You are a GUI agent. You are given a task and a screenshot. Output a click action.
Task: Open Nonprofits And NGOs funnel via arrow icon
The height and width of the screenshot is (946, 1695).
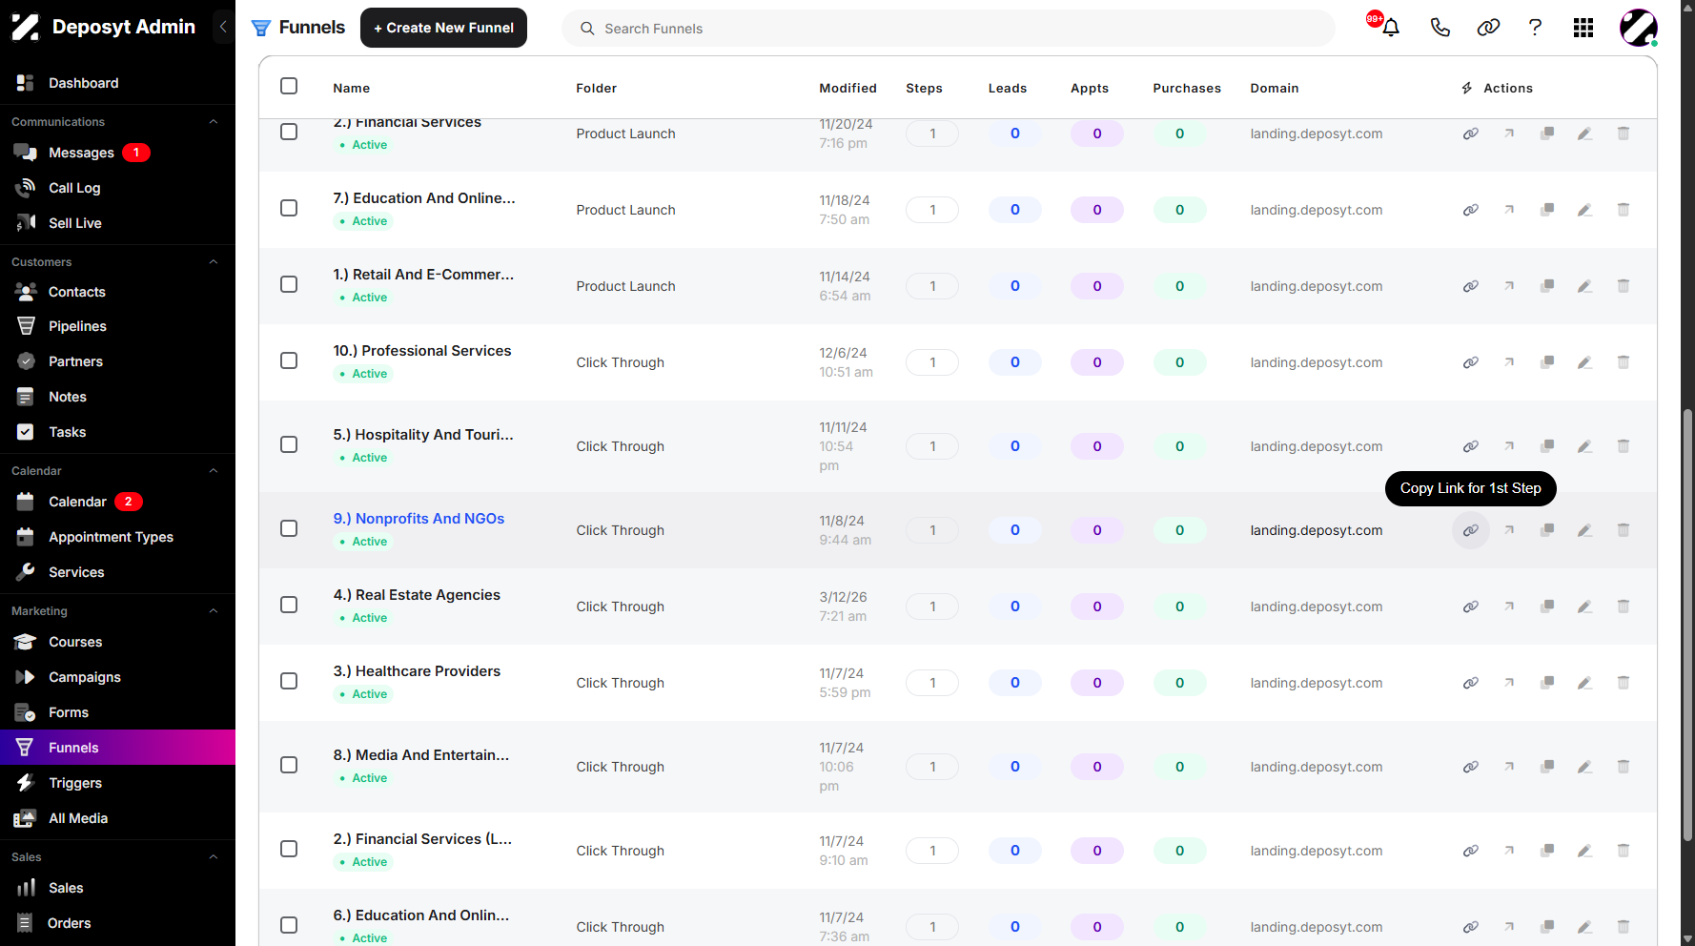tap(1509, 530)
